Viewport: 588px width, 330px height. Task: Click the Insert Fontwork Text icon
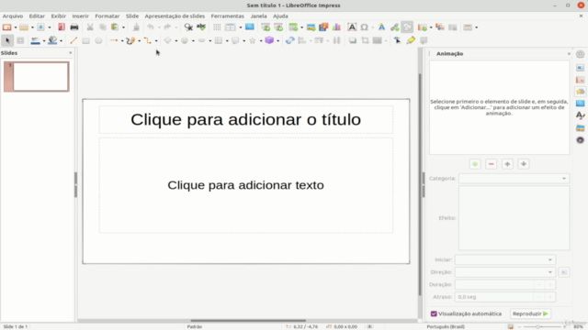pos(381,27)
